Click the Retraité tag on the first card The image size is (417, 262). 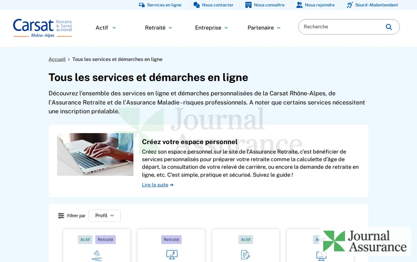pyautogui.click(x=105, y=239)
